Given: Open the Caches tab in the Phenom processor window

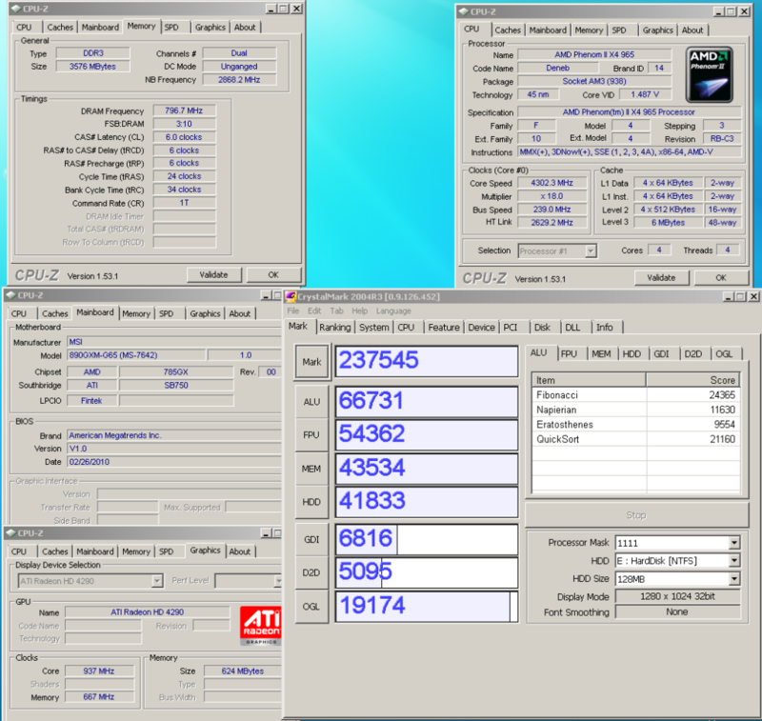Looking at the screenshot, I should [509, 30].
